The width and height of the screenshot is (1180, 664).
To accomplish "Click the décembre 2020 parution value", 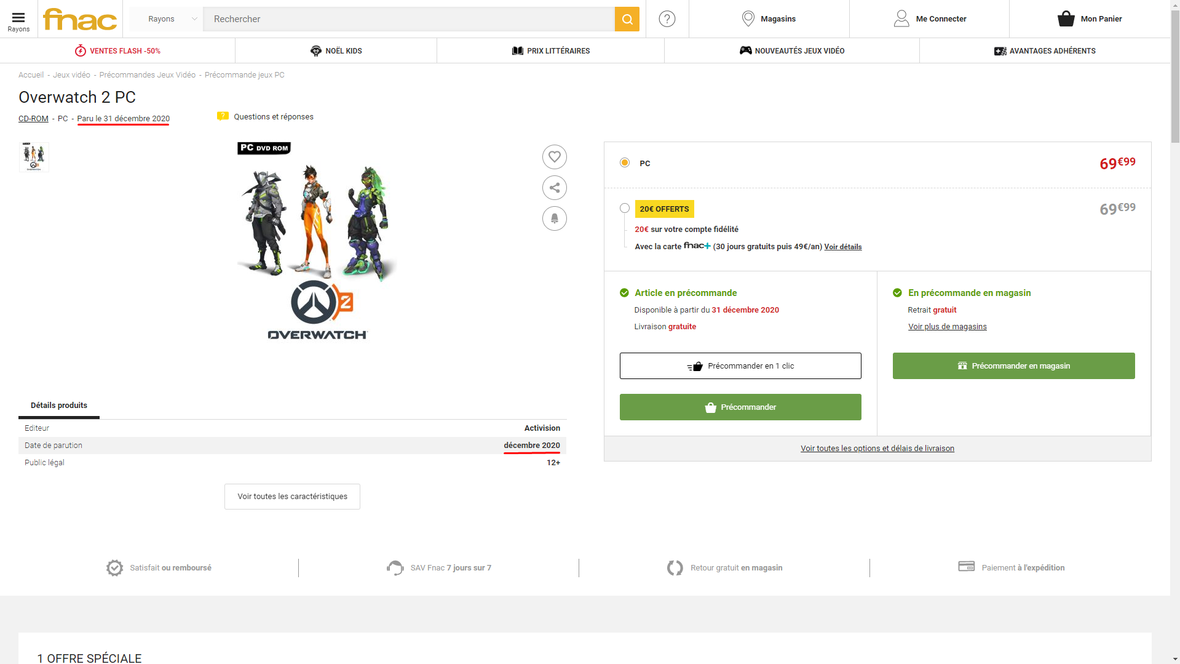I will [x=531, y=446].
